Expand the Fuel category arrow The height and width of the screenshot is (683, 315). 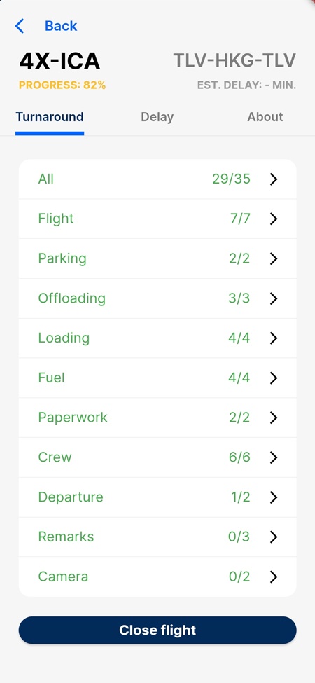tap(273, 378)
